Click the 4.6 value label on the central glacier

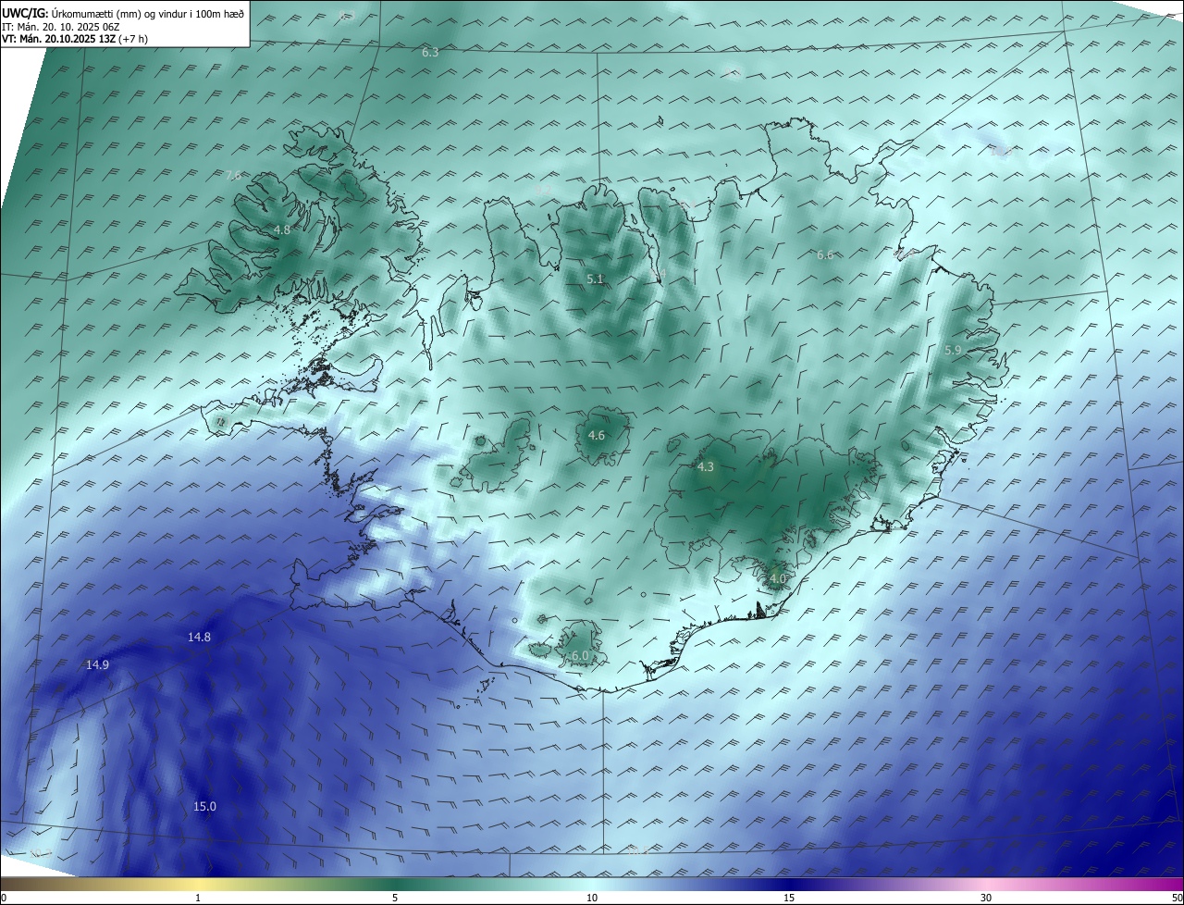point(597,435)
